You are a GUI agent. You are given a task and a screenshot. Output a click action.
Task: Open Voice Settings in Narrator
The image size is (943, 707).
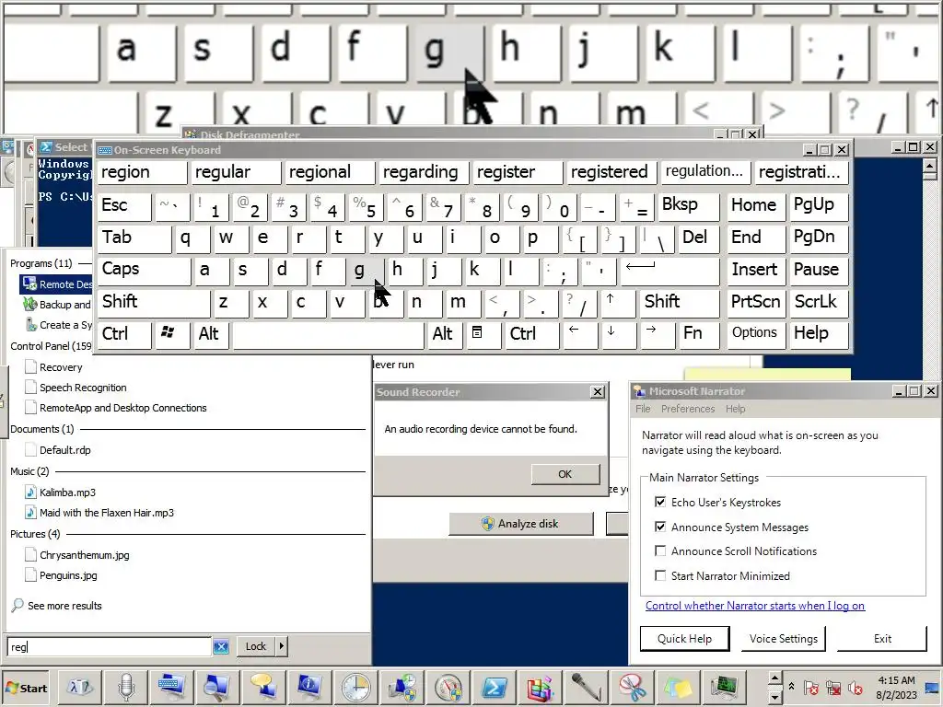784,639
